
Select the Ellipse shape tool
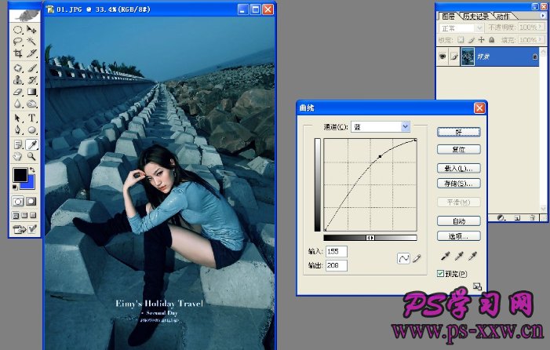coord(31,130)
